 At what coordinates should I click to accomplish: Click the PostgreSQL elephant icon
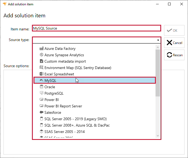(x=42, y=93)
